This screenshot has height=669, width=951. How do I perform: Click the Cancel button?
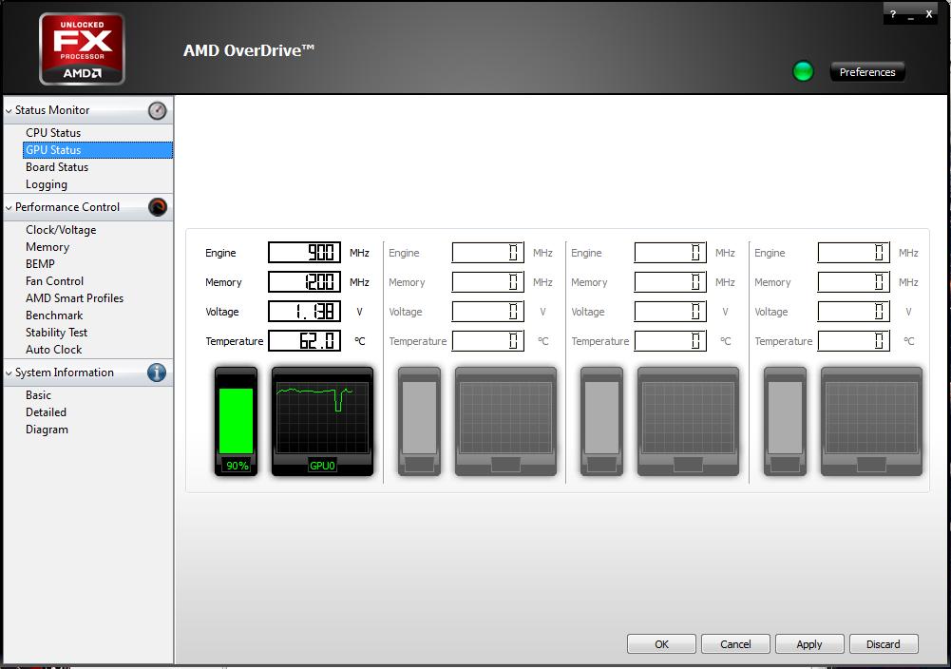tap(735, 644)
